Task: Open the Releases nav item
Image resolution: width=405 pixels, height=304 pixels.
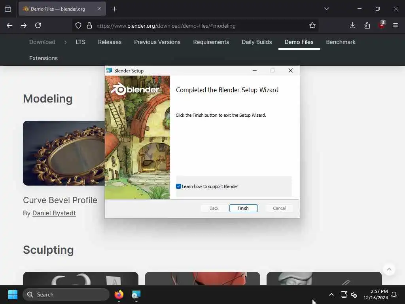Action: [x=110, y=42]
